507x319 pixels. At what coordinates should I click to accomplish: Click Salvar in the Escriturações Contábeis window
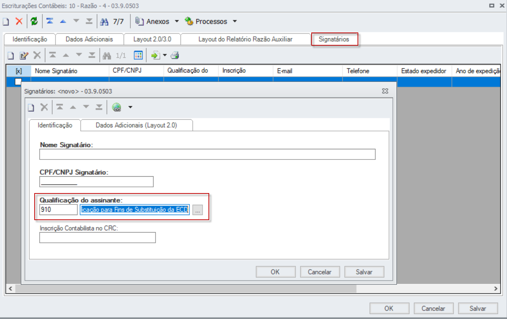(x=478, y=308)
